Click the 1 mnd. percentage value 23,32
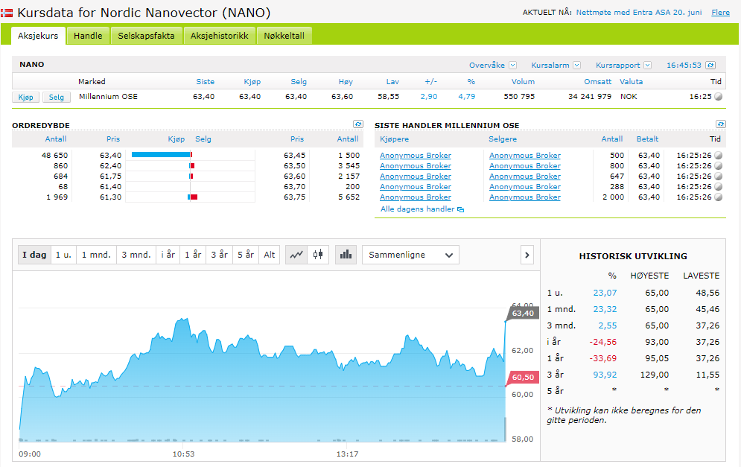Image resolution: width=741 pixels, height=467 pixels. click(605, 309)
